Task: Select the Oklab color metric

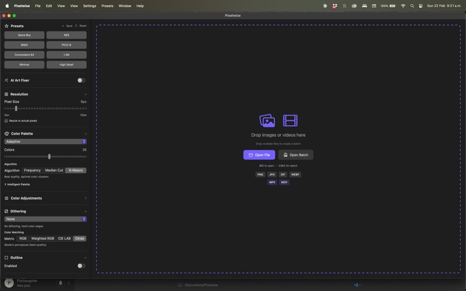Action: click(80, 239)
